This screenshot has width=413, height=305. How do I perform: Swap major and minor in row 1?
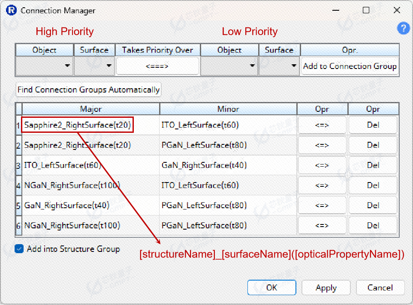click(x=322, y=125)
